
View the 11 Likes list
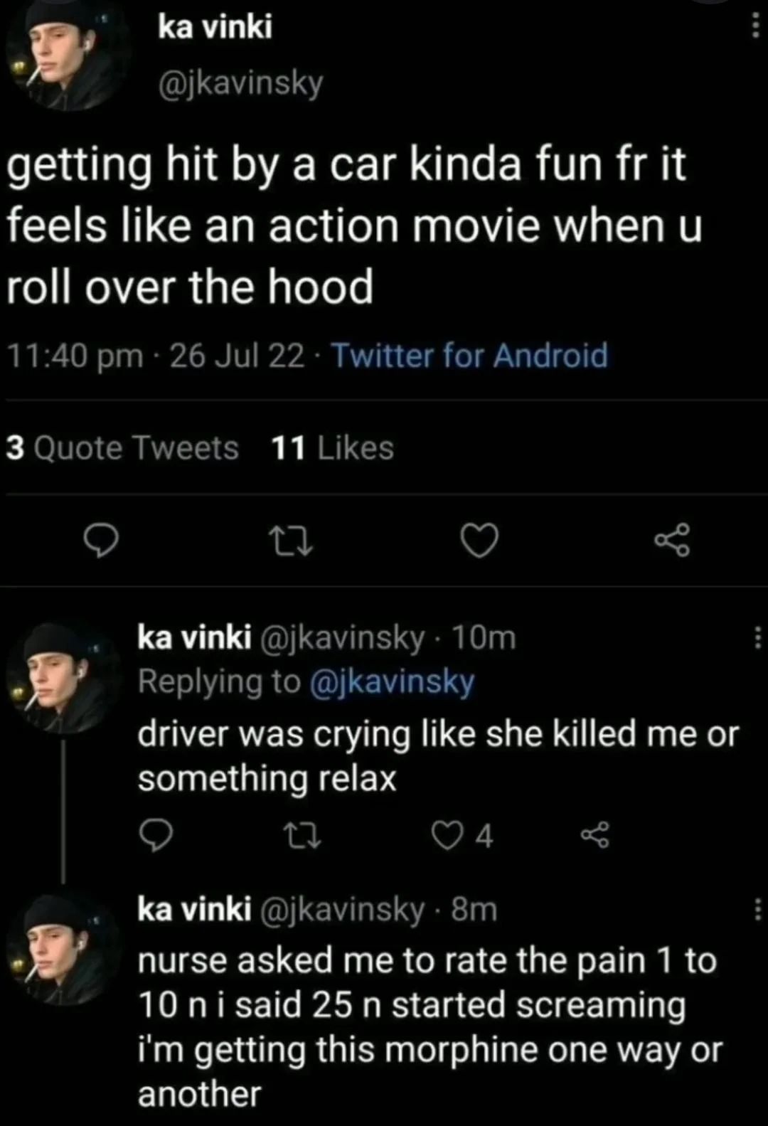[332, 448]
